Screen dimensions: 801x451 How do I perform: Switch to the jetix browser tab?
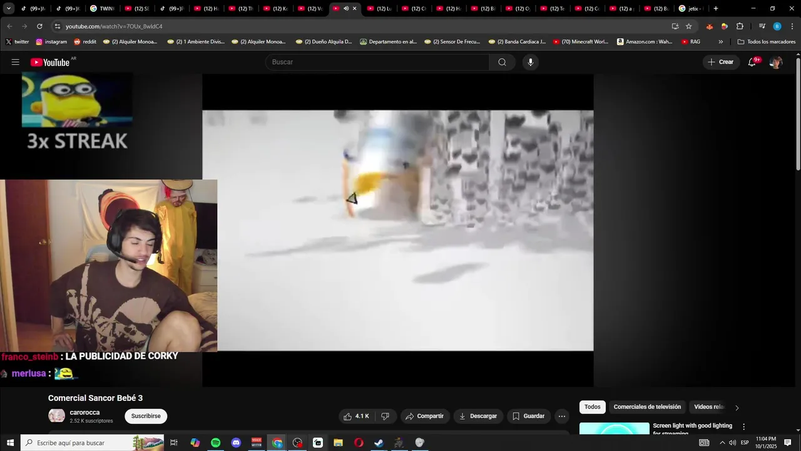(691, 9)
